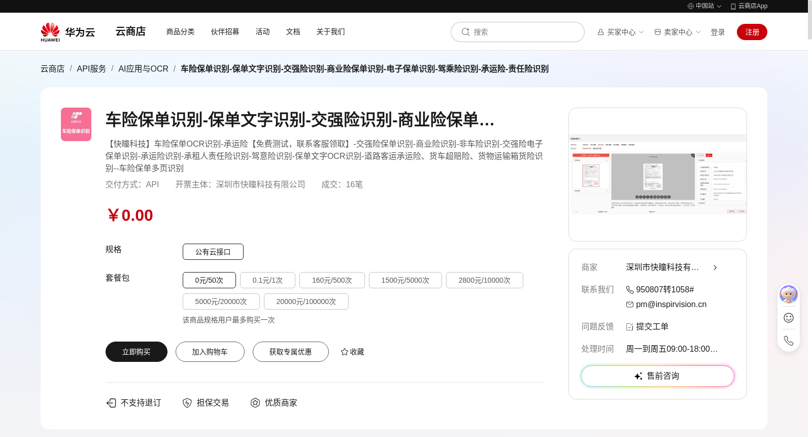Click the floating phone contact icon
The image size is (812, 437).
pyautogui.click(x=789, y=341)
